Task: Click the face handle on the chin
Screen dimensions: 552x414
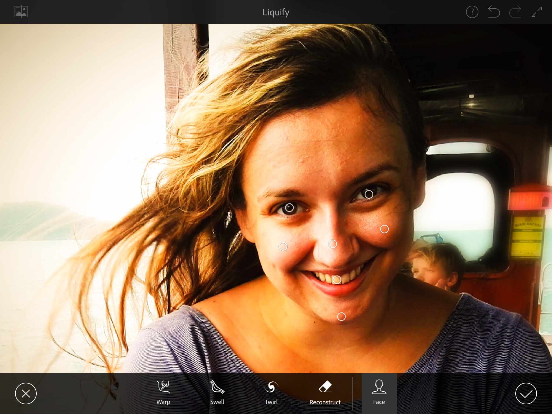Action: coord(341,317)
